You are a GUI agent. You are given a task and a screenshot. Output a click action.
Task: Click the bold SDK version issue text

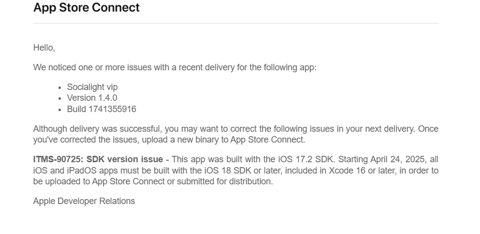(125, 160)
